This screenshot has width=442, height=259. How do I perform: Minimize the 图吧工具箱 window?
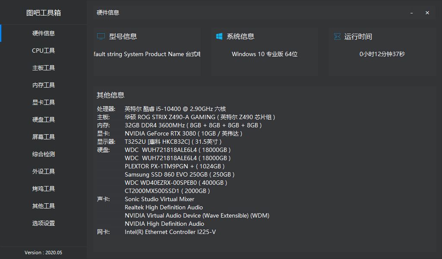click(412, 13)
